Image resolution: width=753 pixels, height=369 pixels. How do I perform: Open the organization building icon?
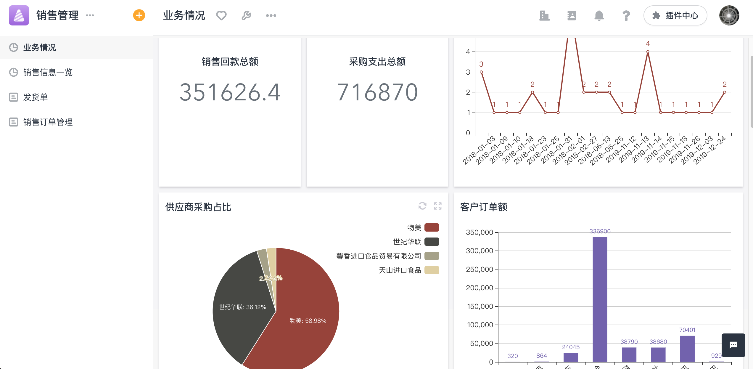[544, 15]
